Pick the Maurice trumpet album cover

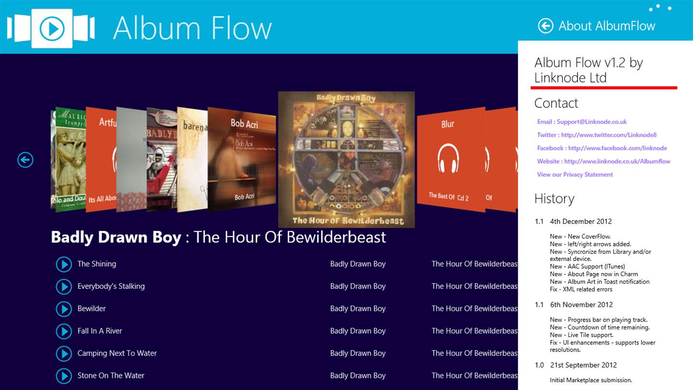point(70,160)
